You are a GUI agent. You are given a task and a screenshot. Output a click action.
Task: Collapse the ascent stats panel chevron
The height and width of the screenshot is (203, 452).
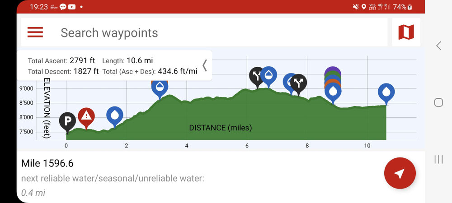204,65
